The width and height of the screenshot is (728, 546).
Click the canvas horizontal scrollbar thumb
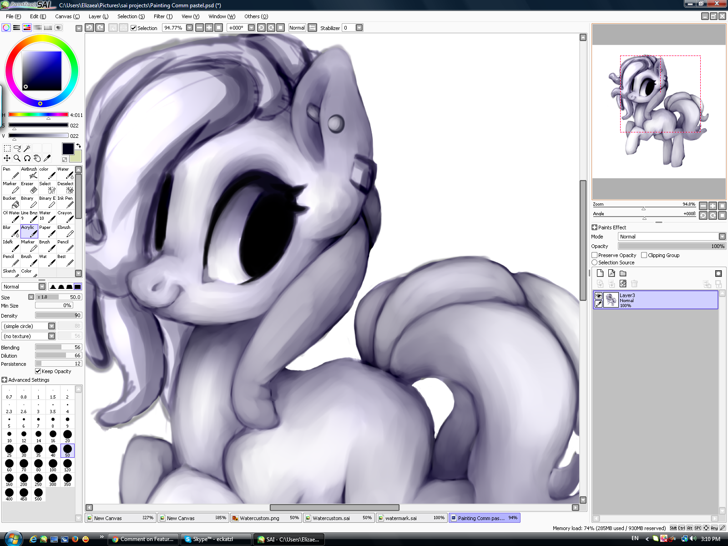point(334,507)
